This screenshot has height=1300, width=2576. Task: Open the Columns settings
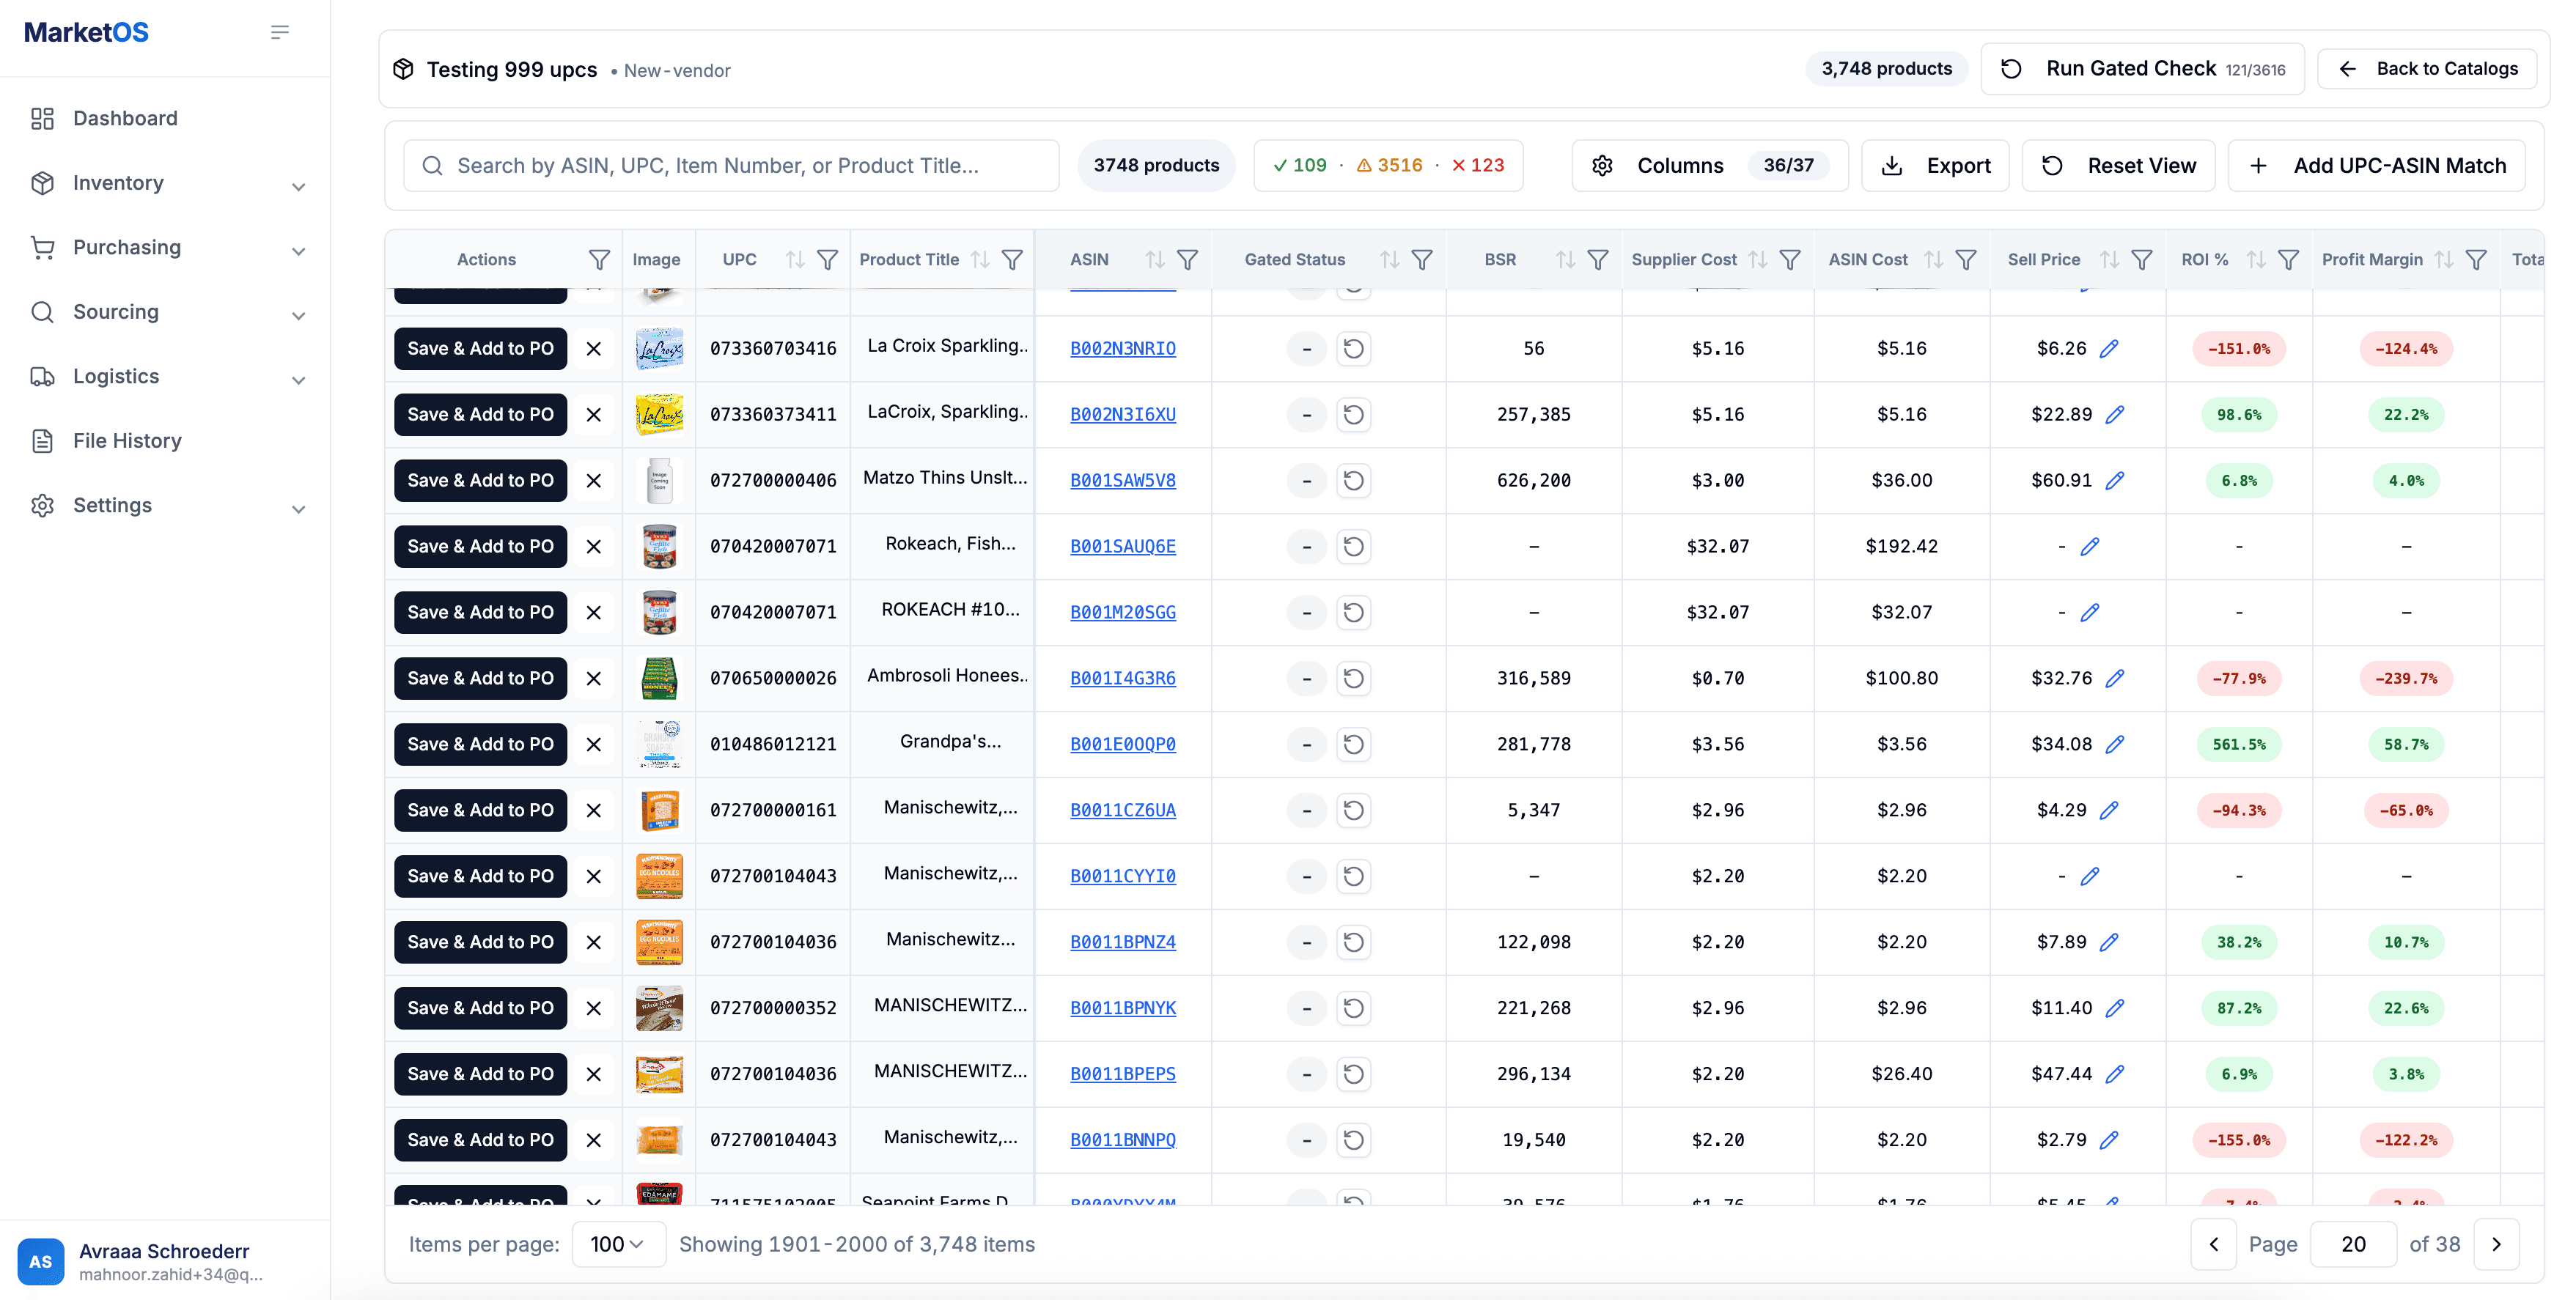coord(1709,166)
